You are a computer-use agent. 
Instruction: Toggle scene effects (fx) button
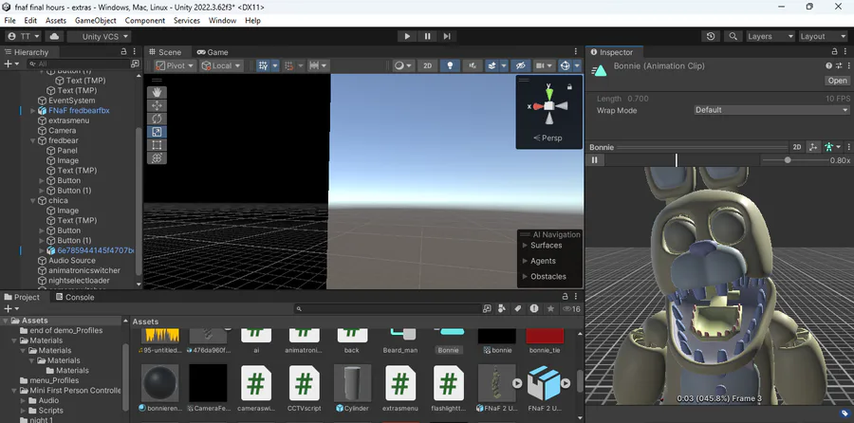[x=473, y=65]
